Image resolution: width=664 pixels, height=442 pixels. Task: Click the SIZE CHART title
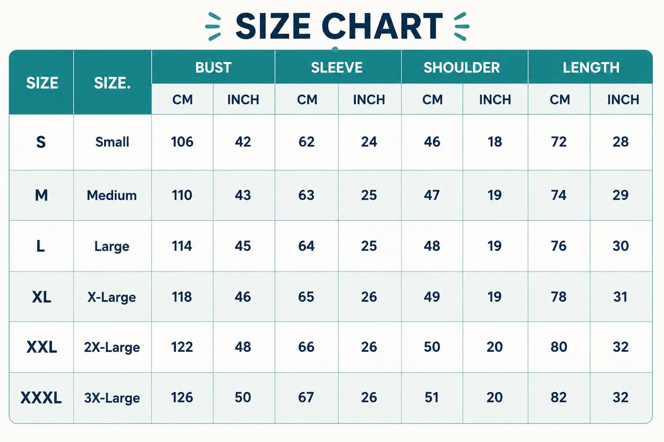(x=338, y=26)
